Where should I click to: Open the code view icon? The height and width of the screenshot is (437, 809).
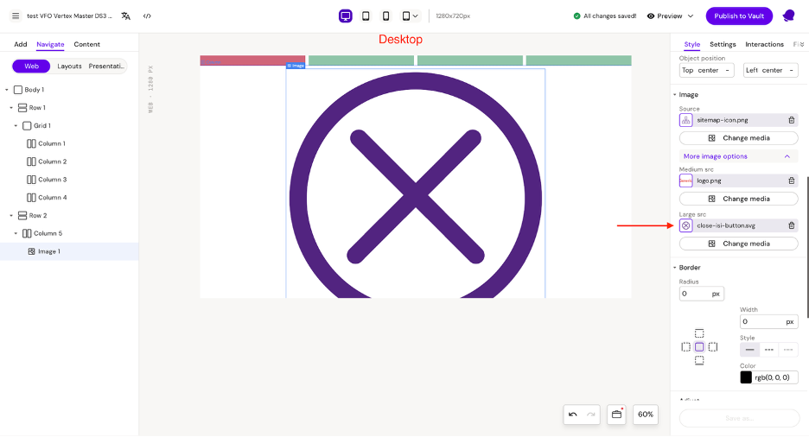point(147,16)
